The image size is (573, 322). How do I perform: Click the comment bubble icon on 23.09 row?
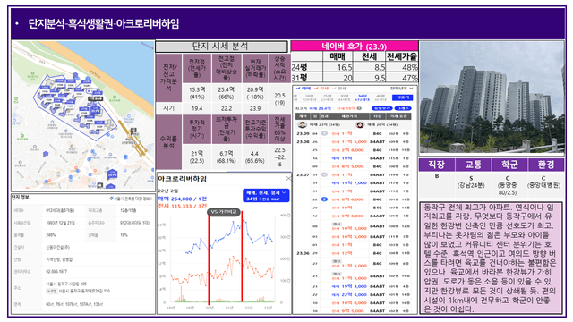tap(324, 133)
